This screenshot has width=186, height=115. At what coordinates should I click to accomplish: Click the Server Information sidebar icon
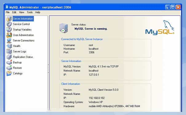[x=9, y=19]
